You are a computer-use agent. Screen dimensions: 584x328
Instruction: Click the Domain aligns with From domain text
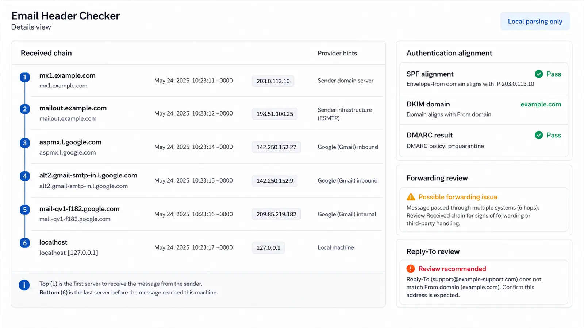449,114
